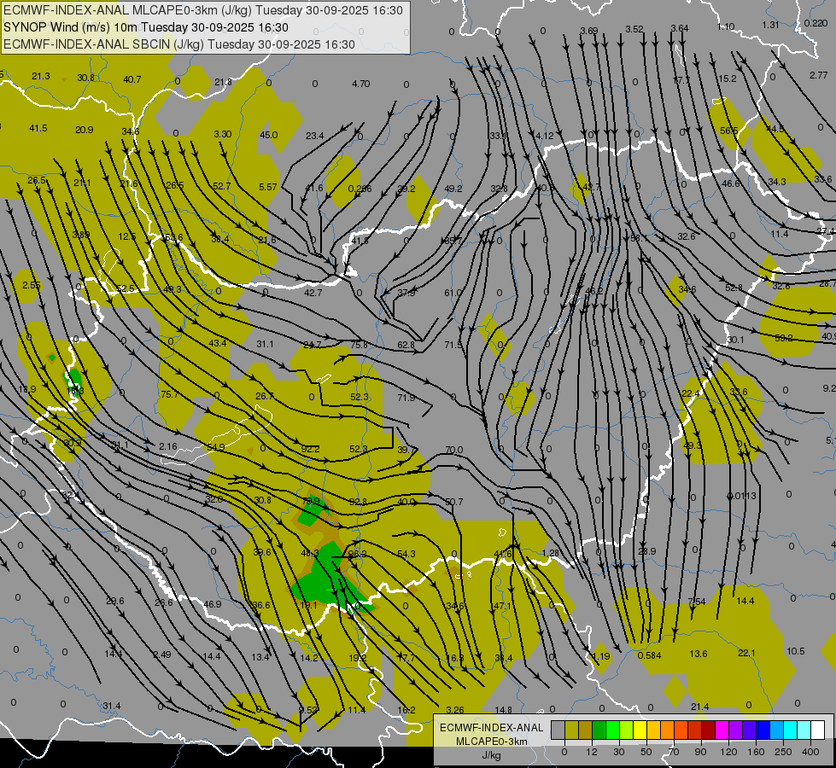Viewport: 836px width, 768px height.
Task: Click the map value 3.30
Action: (222, 134)
